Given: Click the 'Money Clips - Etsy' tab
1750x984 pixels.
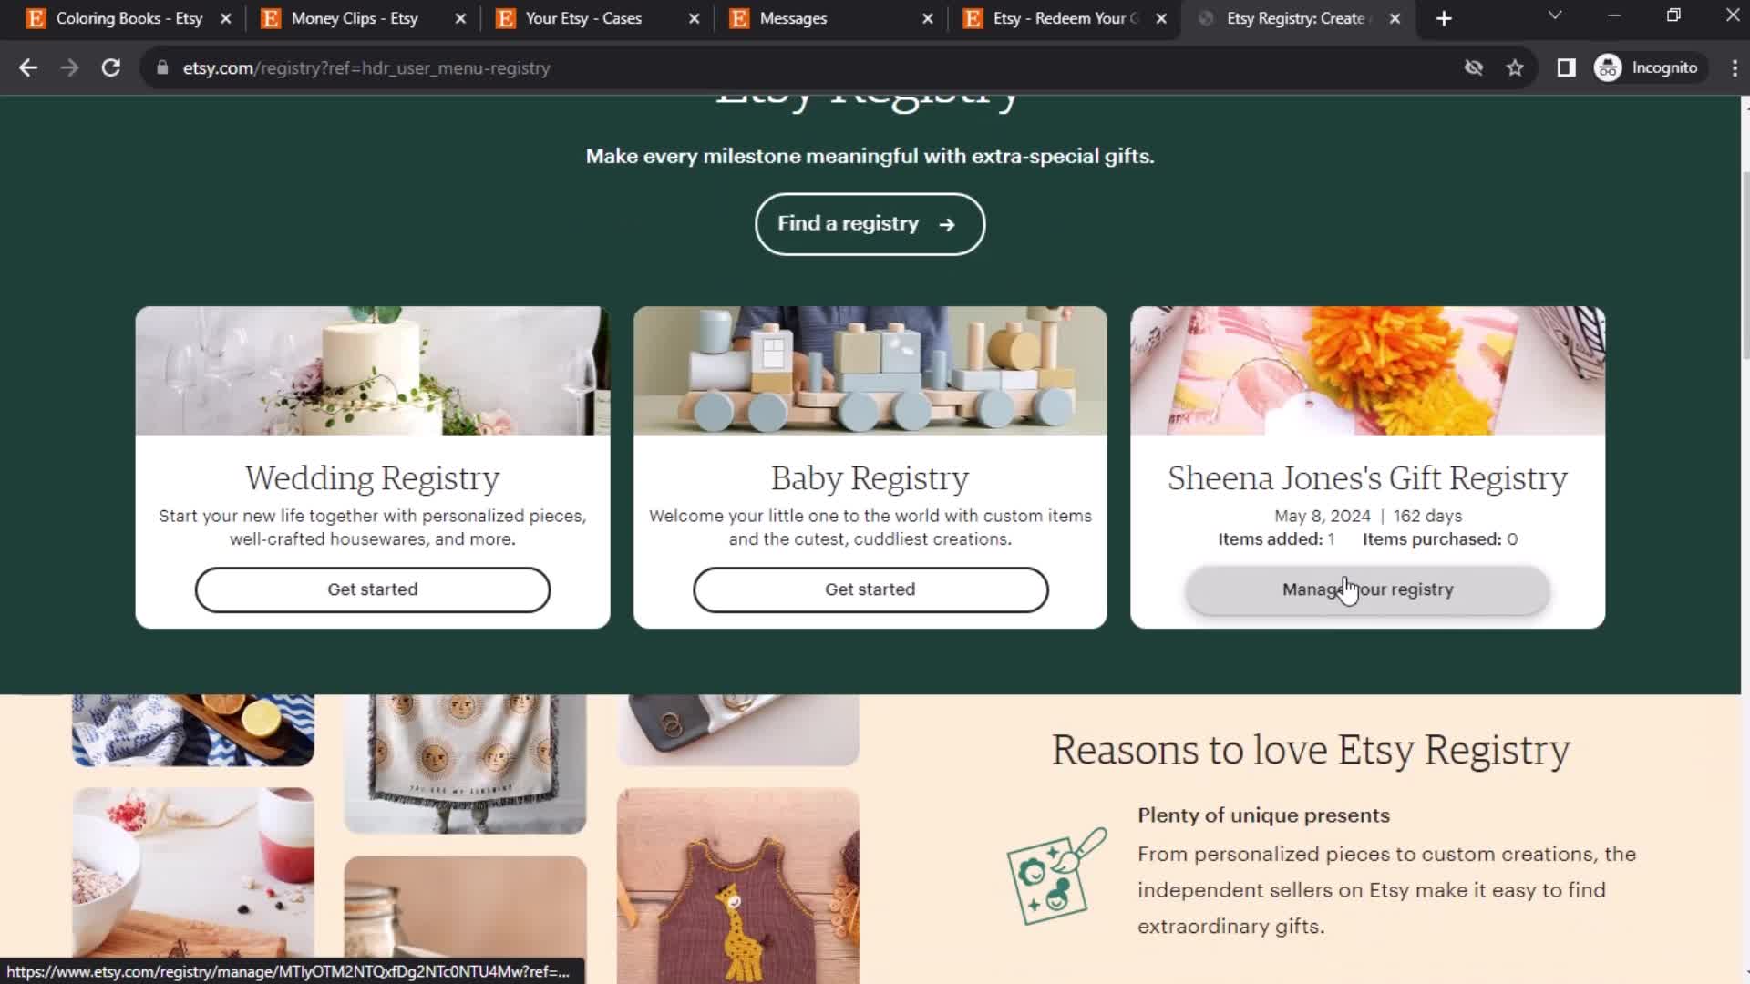Looking at the screenshot, I should (x=354, y=18).
